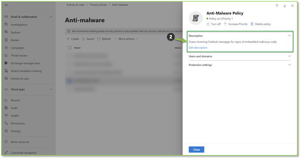Click the Reports chart icon
The width and height of the screenshot is (301, 159).
point(6,100)
